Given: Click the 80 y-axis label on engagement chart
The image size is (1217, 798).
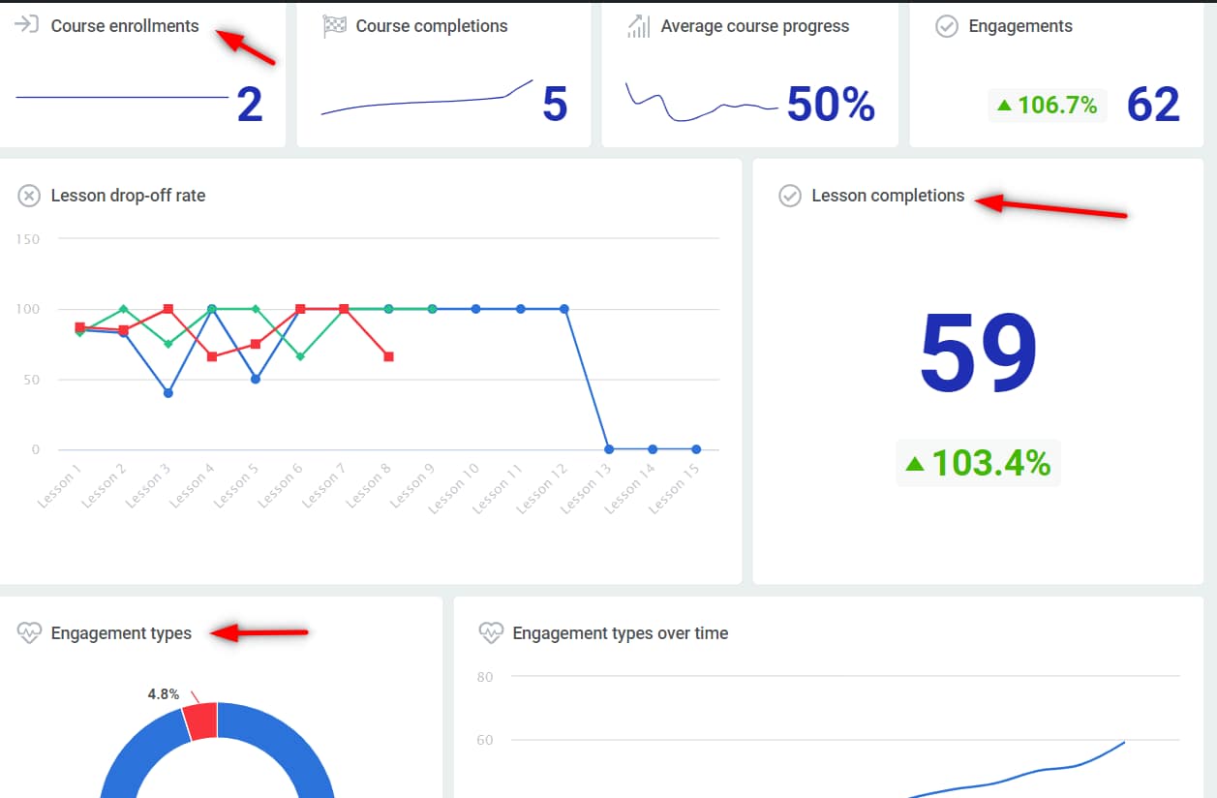Looking at the screenshot, I should pyautogui.click(x=486, y=677).
